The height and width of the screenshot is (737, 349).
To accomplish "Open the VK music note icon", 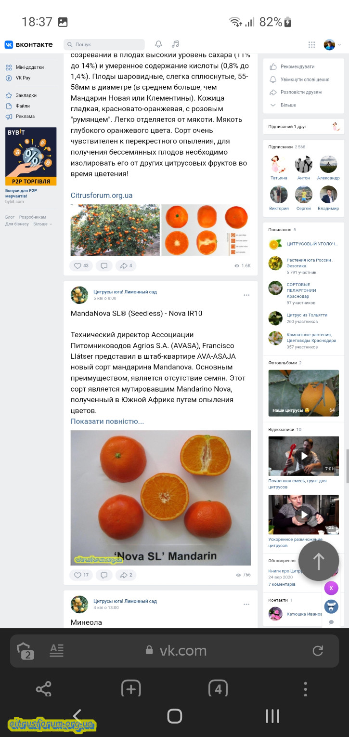I will click(x=175, y=44).
